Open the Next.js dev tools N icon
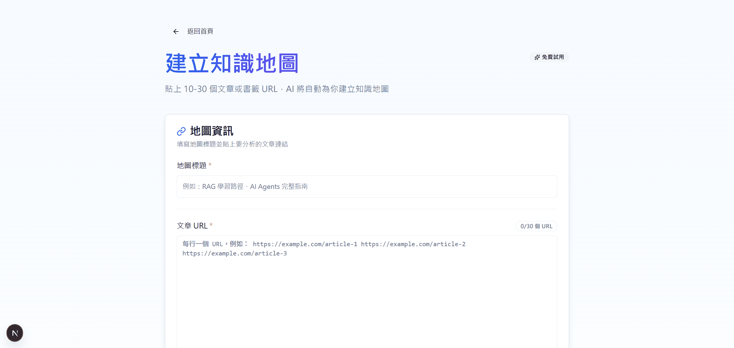The height and width of the screenshot is (348, 734). [x=15, y=333]
